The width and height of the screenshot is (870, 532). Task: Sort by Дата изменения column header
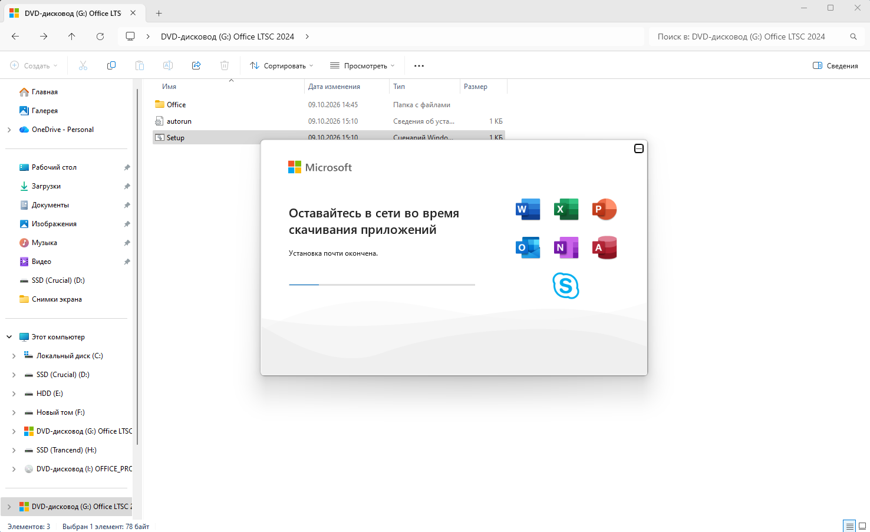coord(347,87)
